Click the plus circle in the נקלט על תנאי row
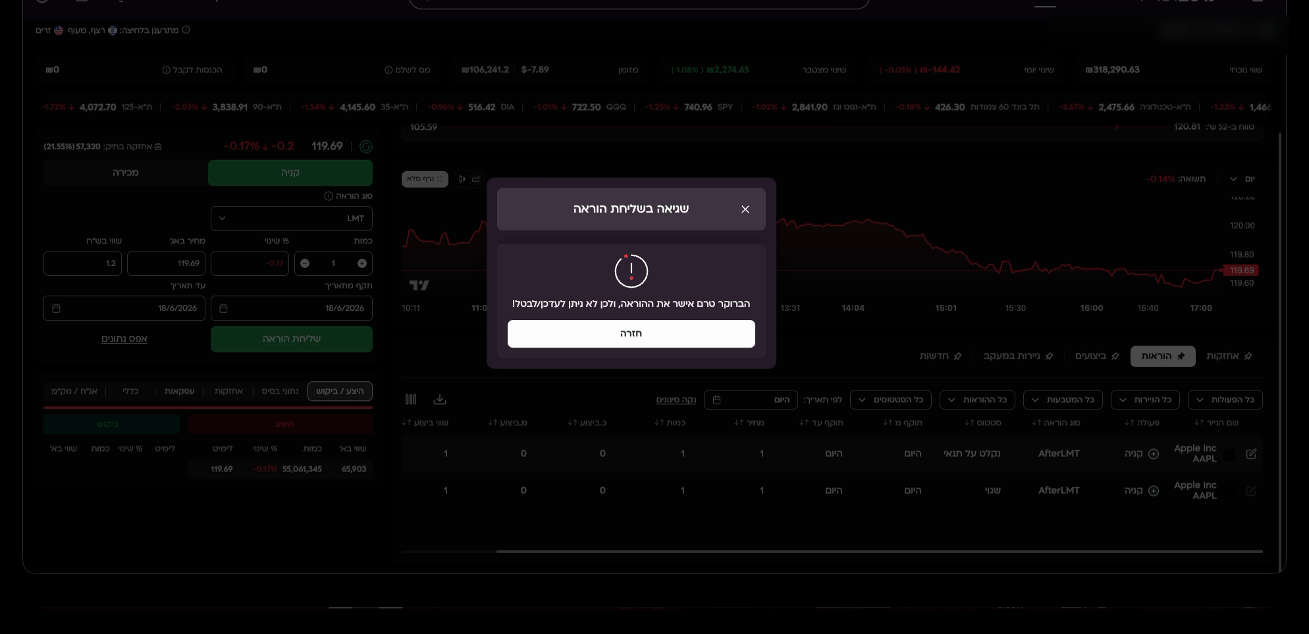 coord(1154,454)
